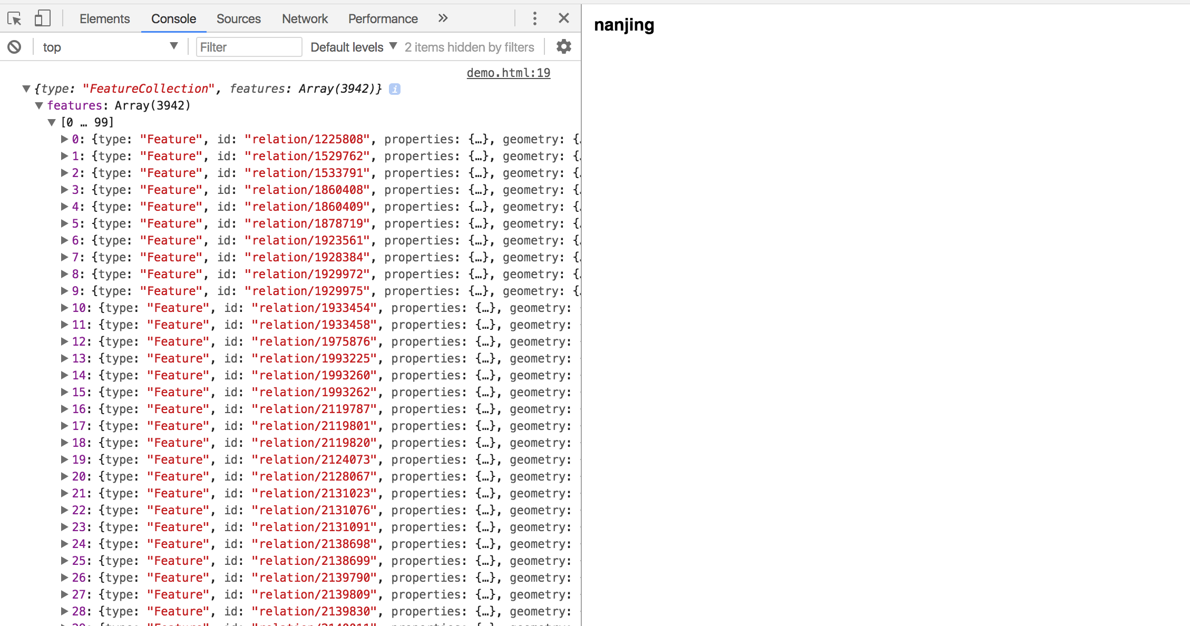Image resolution: width=1190 pixels, height=626 pixels.
Task: Switch to the Network tab
Action: coord(305,18)
